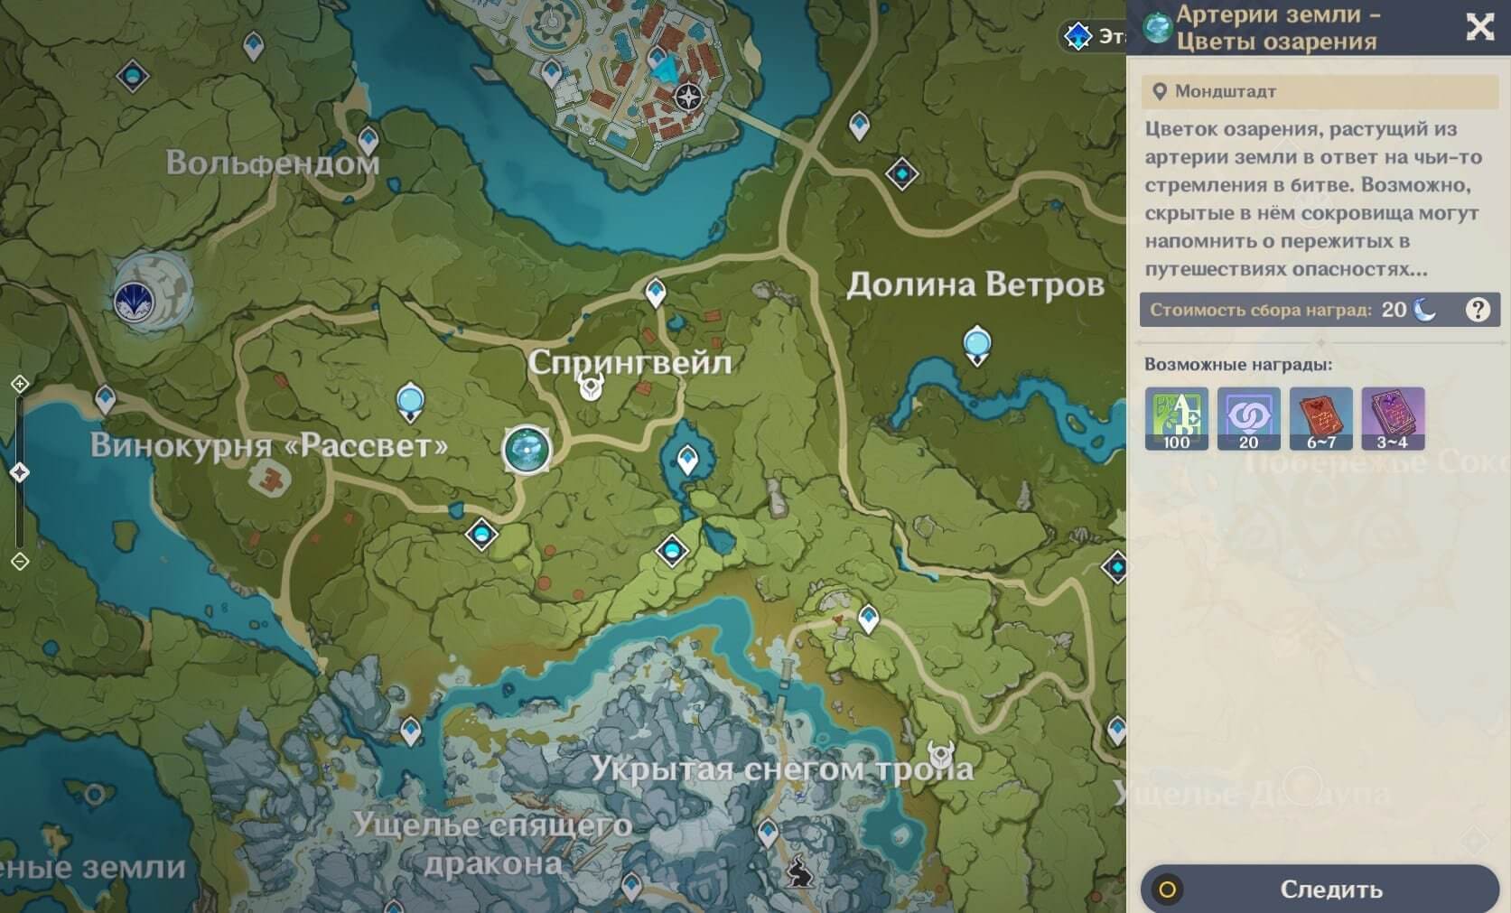Click the blue orb marker in Долина Ветров
The width and height of the screenshot is (1511, 913).
point(976,345)
